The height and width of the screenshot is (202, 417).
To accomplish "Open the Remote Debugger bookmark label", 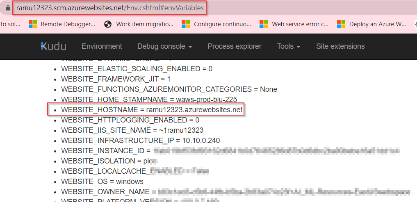I will (x=68, y=24).
